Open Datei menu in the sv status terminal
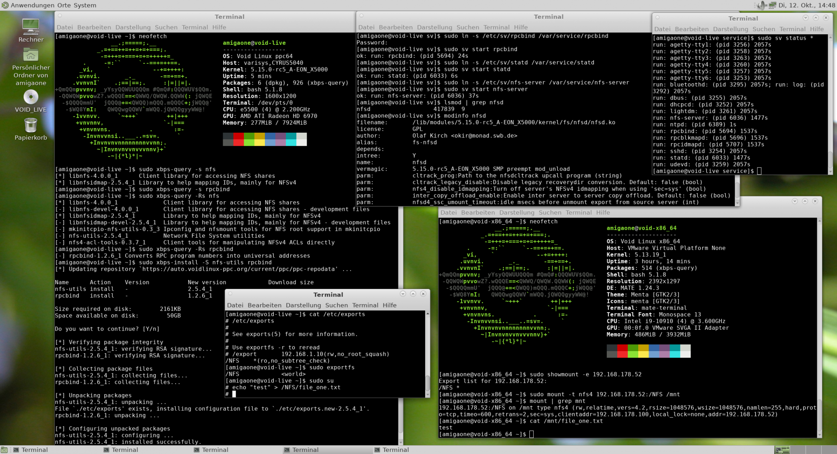 point(662,29)
